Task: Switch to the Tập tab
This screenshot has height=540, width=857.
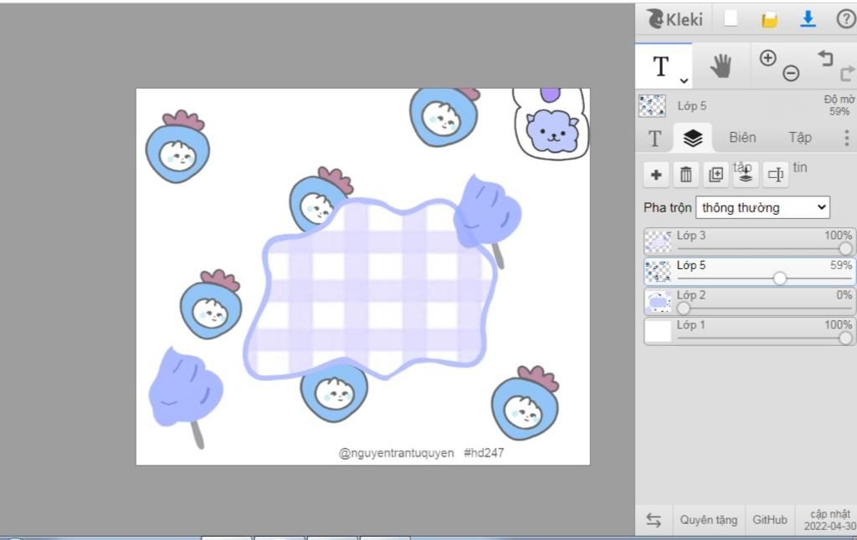Action: click(799, 138)
